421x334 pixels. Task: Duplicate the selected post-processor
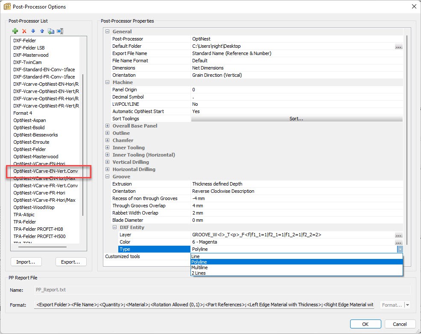point(51,31)
